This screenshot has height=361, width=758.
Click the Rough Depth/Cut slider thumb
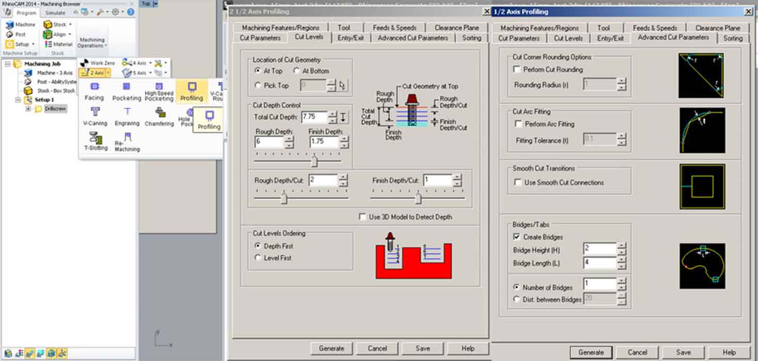point(283,199)
